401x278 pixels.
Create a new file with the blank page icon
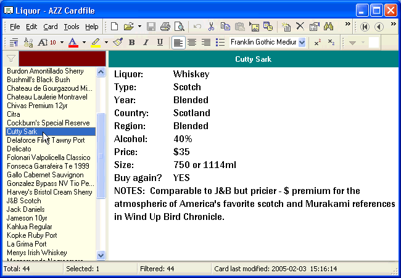coord(114,27)
